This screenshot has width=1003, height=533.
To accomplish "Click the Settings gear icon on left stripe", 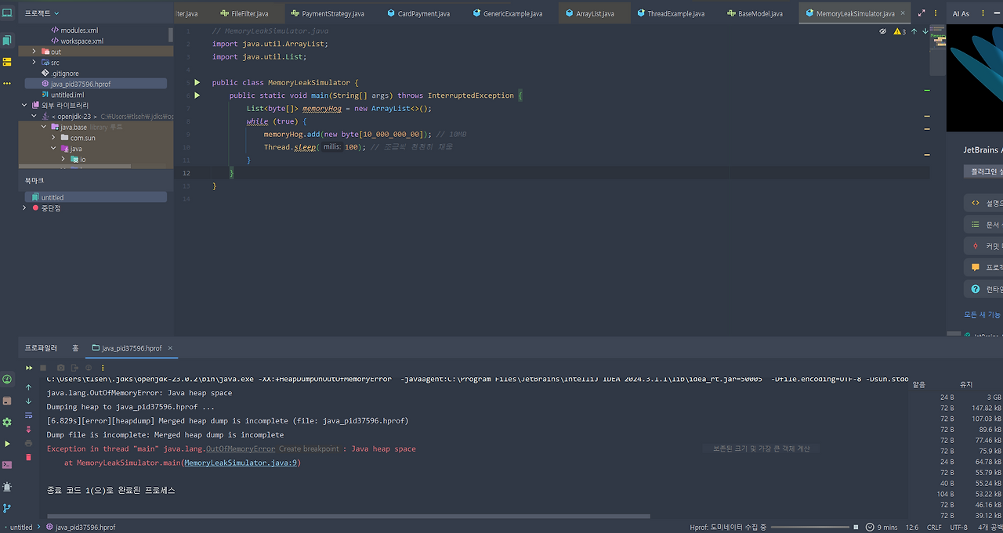I will 6,422.
